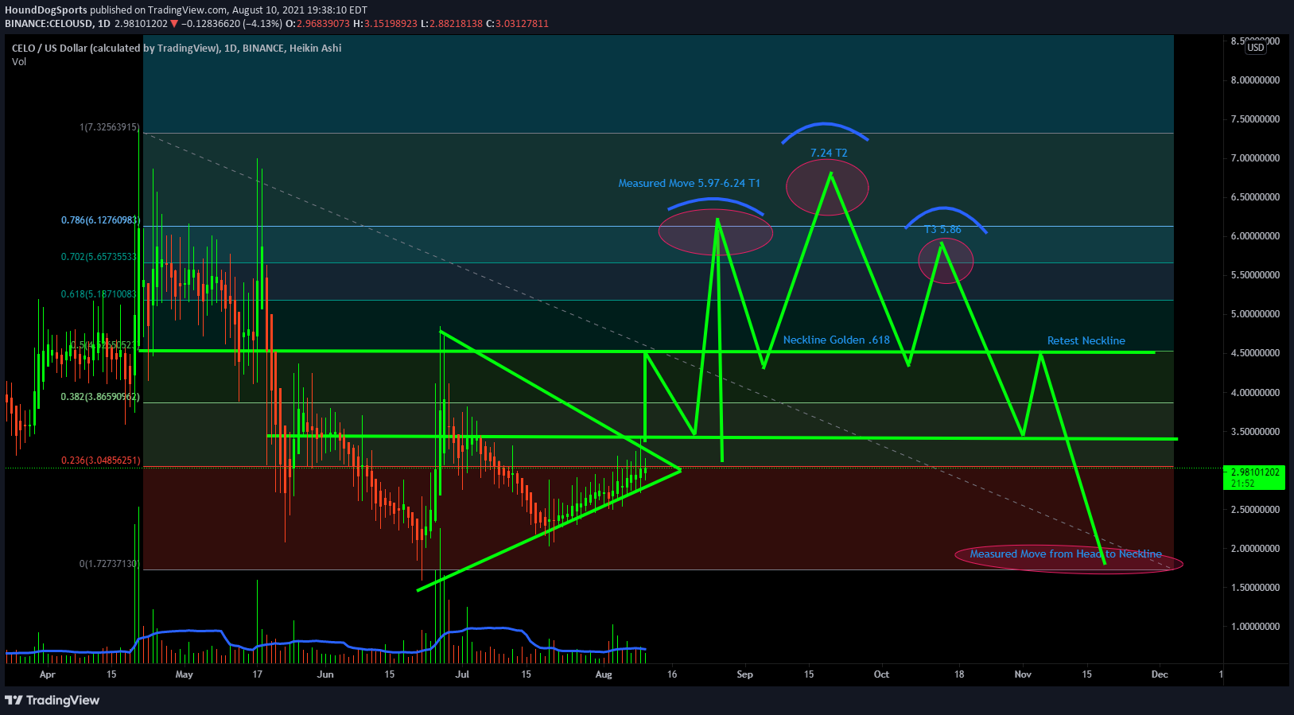This screenshot has width=1294, height=715.
Task: Open the HoundDogSports author name
Action: click(x=46, y=10)
